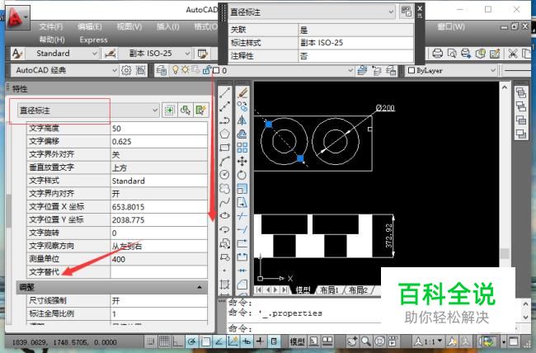Click the Quick Select icon in properties panel
The height and width of the screenshot is (353, 536).
(x=201, y=111)
